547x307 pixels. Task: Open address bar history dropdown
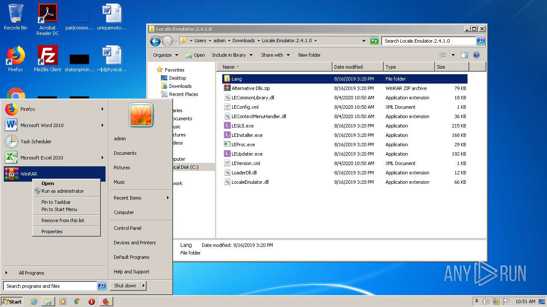(364, 41)
